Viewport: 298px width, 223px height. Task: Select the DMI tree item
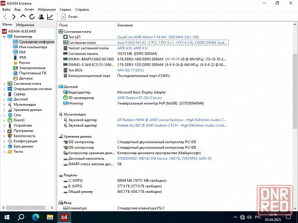tap(20, 52)
